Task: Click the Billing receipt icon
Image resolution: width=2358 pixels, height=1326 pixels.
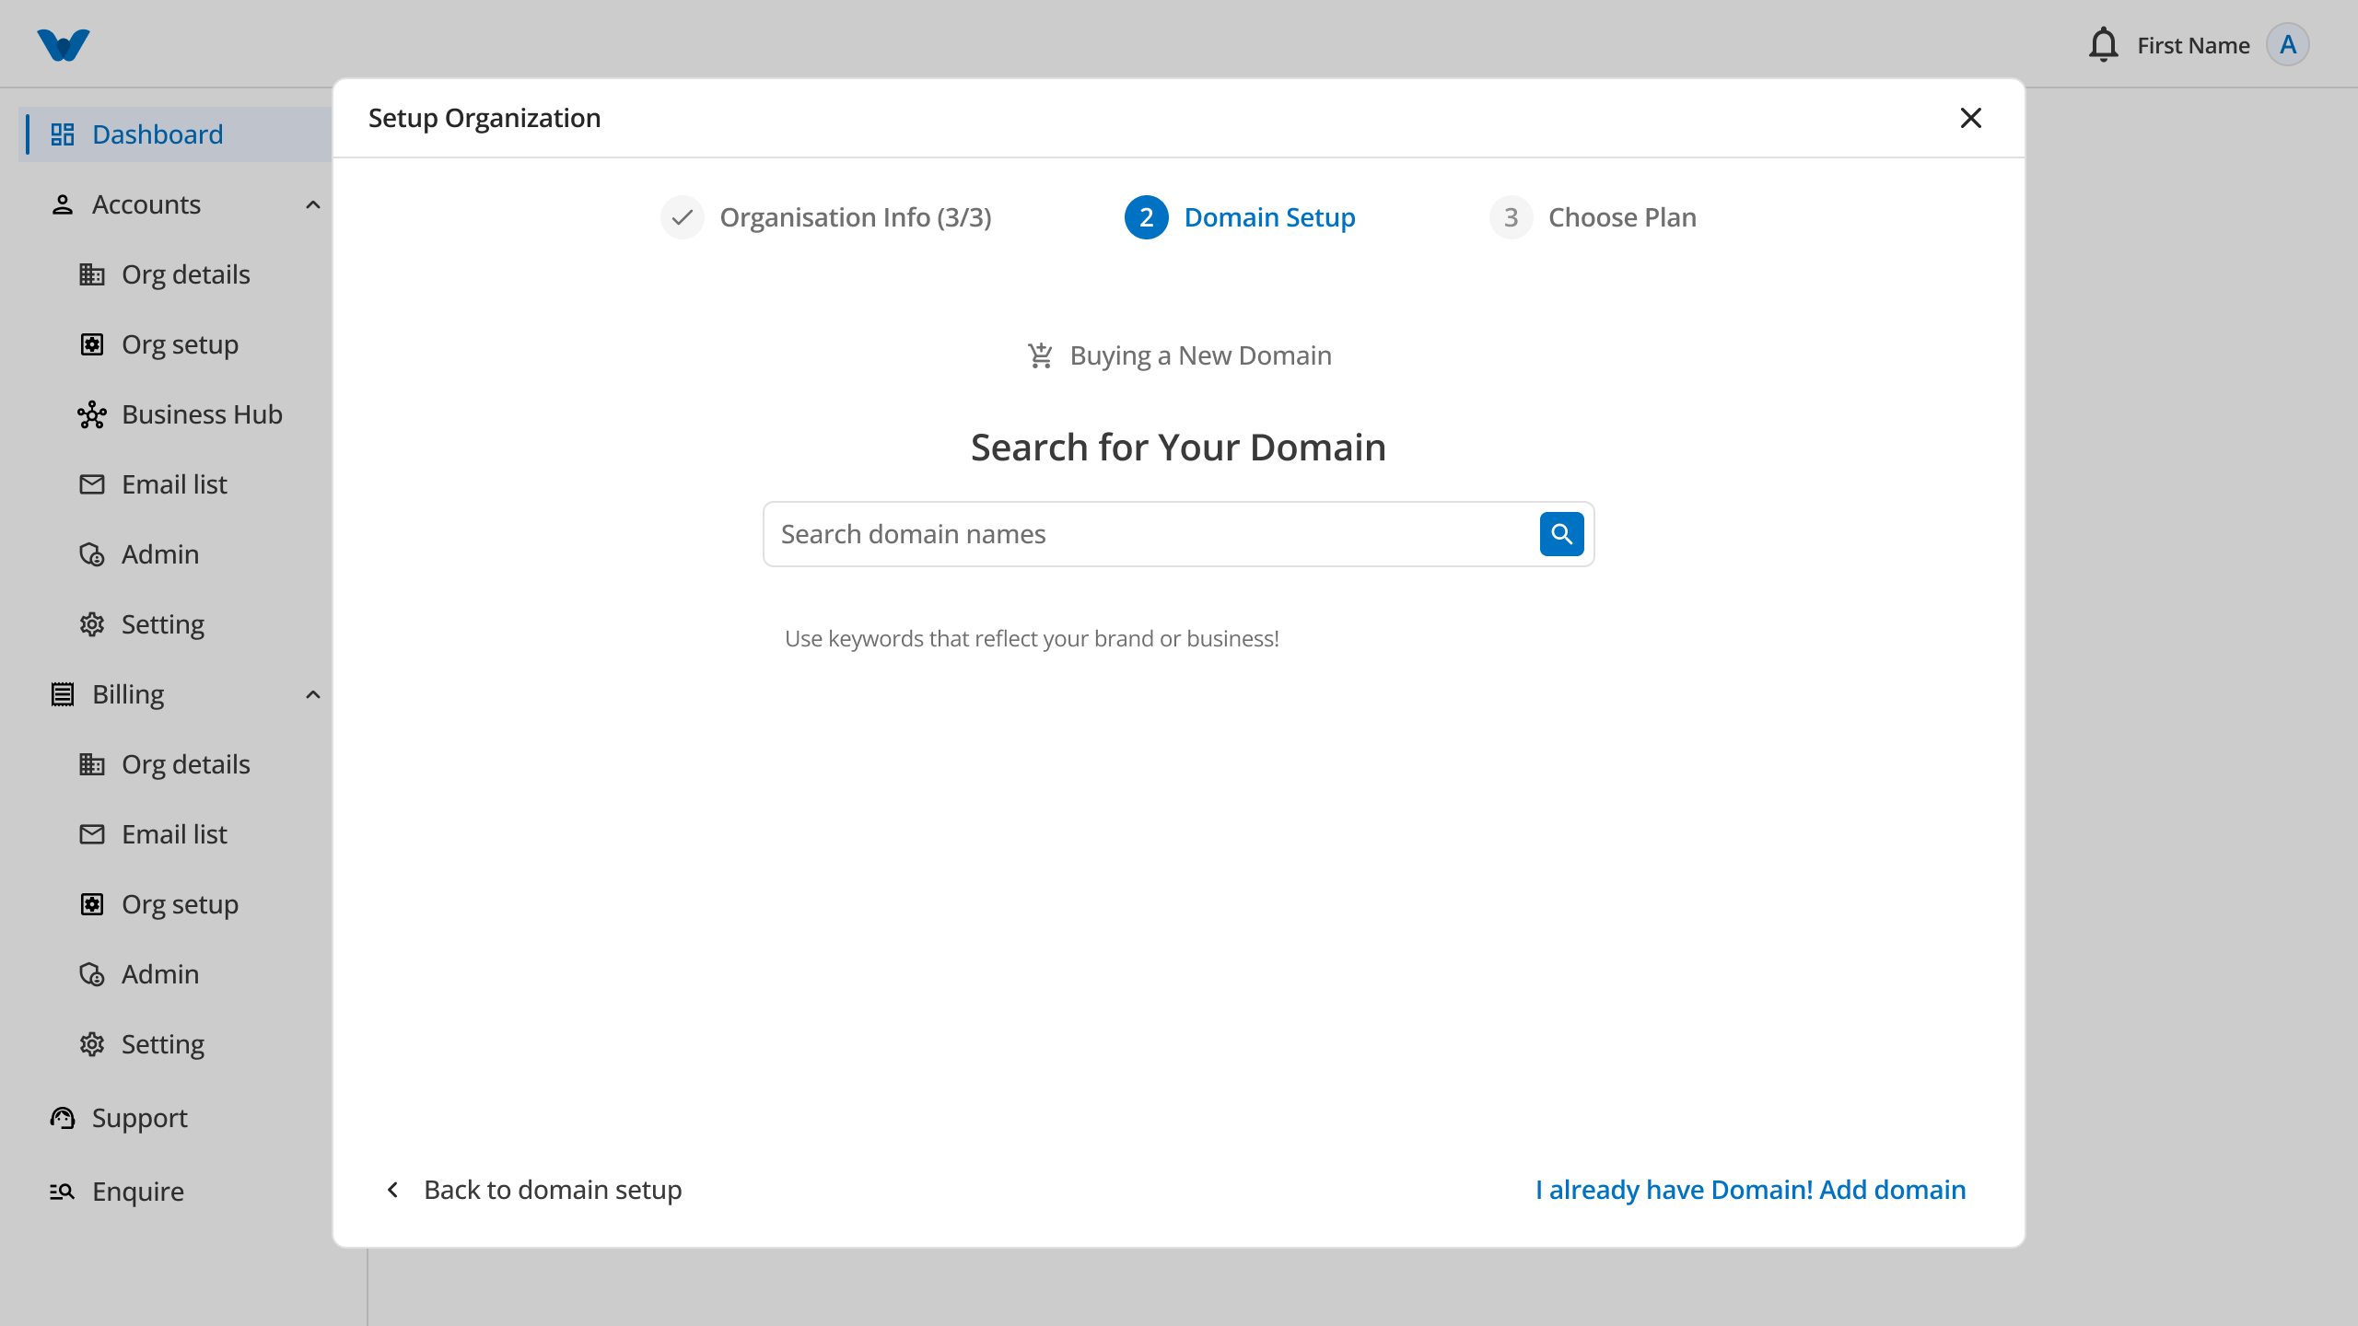Action: [63, 694]
